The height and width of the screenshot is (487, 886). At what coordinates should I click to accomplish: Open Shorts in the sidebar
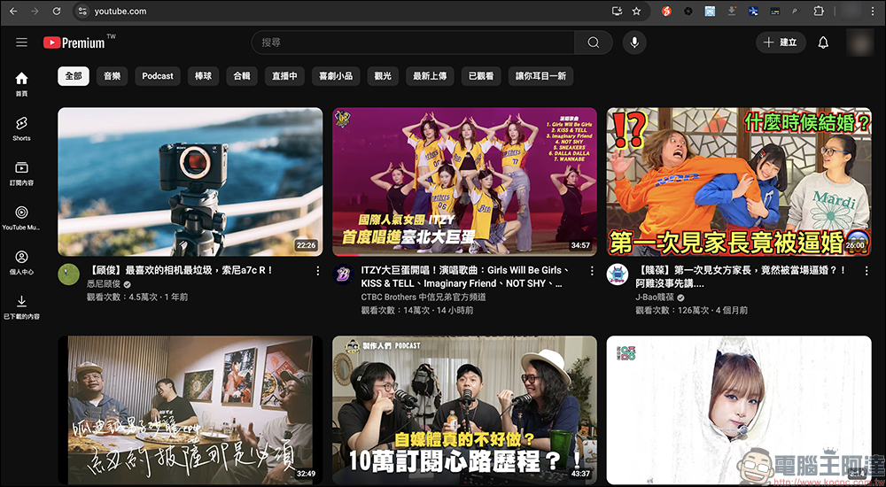click(21, 128)
